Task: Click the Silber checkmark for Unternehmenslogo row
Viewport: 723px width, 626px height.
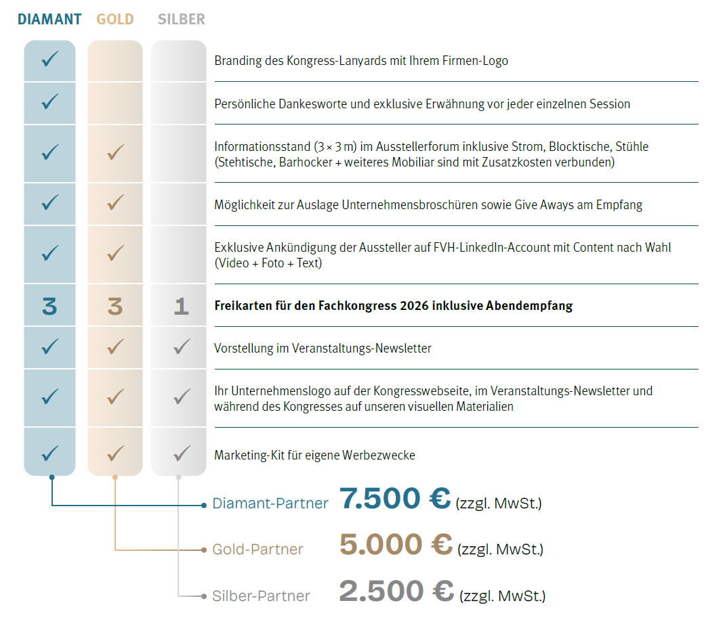Action: click(x=181, y=397)
